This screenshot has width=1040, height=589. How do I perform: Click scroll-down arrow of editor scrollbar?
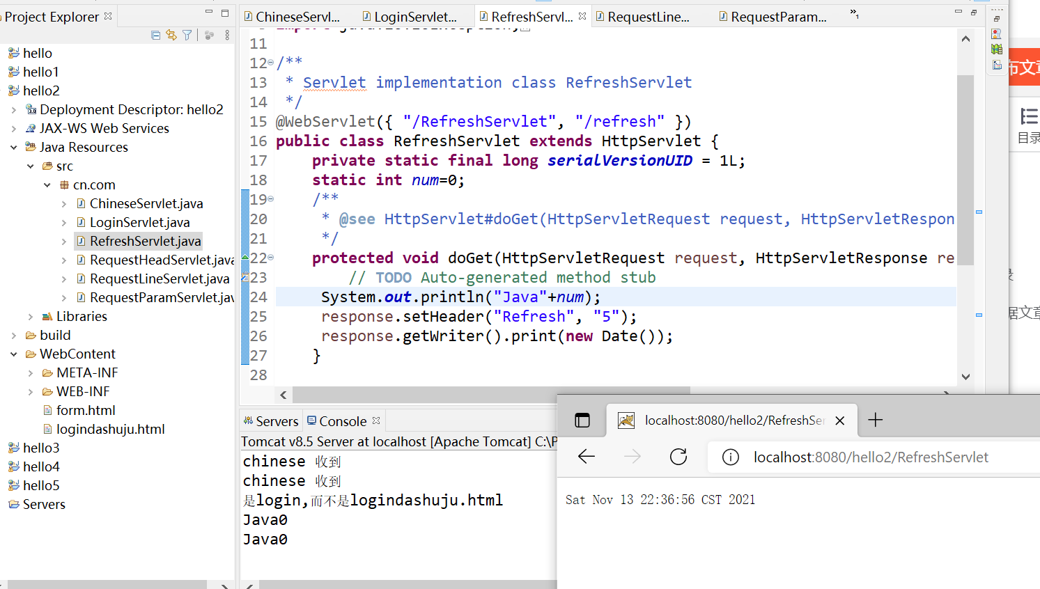965,377
